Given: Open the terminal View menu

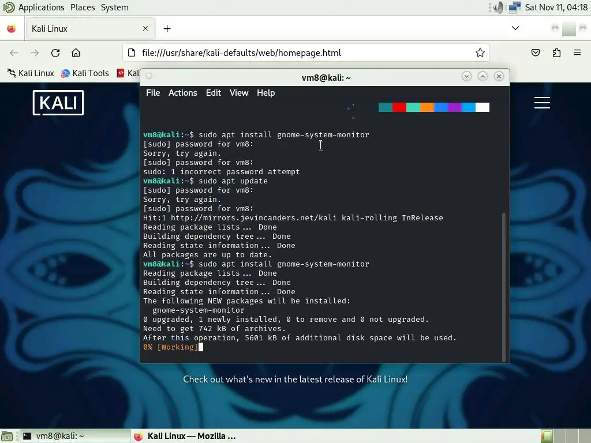Looking at the screenshot, I should 239,93.
